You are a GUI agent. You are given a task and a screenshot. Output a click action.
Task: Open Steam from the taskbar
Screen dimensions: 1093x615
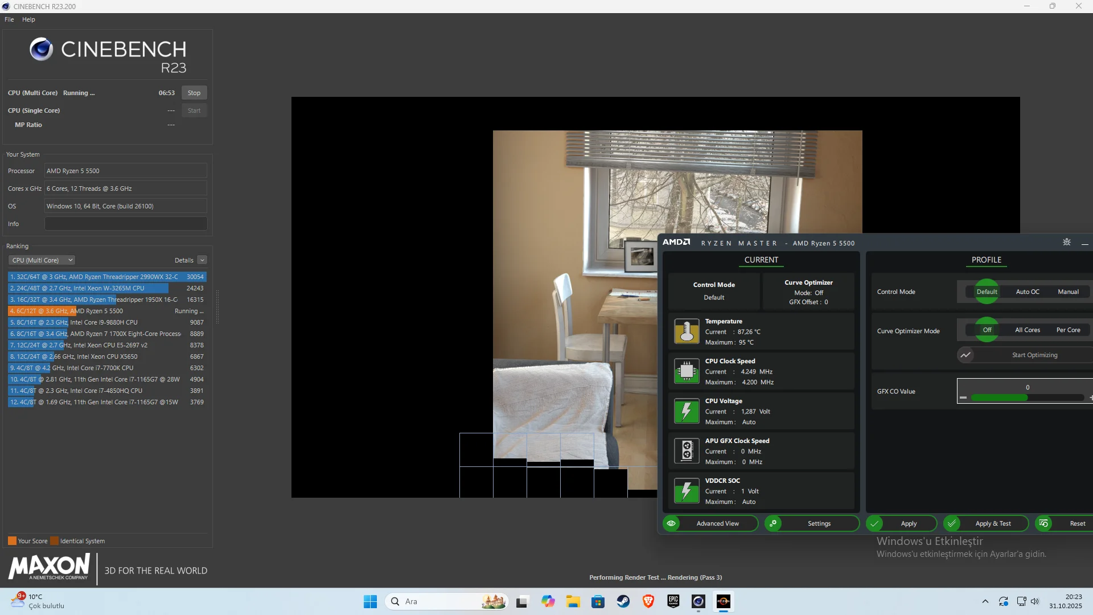(x=623, y=601)
